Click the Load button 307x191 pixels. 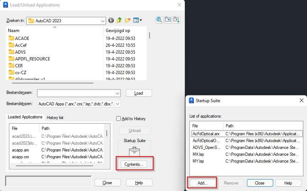click(x=139, y=93)
